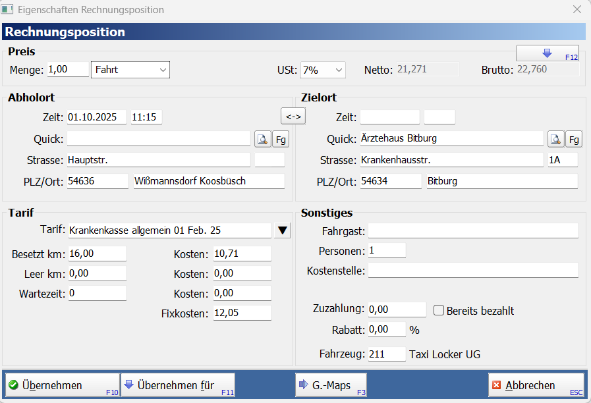This screenshot has height=403, width=591.
Task: Open the Tarif selection black arrow
Action: [x=282, y=230]
